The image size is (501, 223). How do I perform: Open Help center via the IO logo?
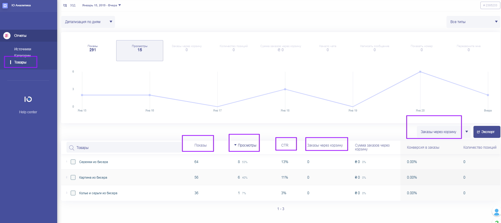click(28, 99)
